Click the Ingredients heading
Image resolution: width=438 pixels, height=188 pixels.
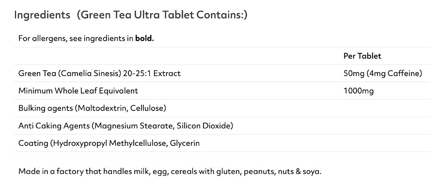click(42, 15)
